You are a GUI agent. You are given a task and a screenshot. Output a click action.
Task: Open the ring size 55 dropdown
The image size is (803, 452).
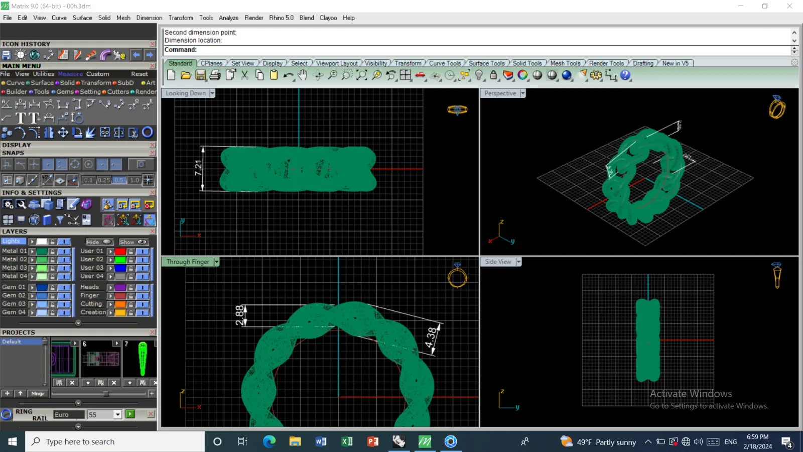117,414
